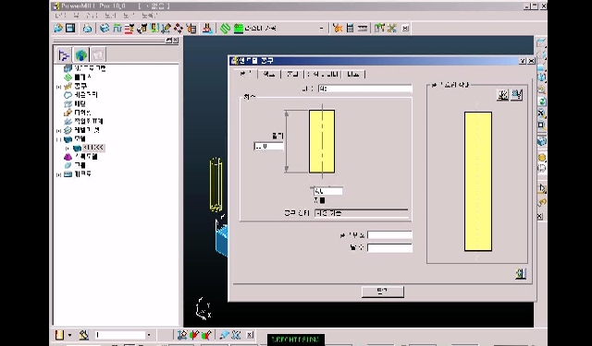Viewport: 592px width, 346px height.
Task: Expand the bottom tree node in explorer
Action: 58,174
